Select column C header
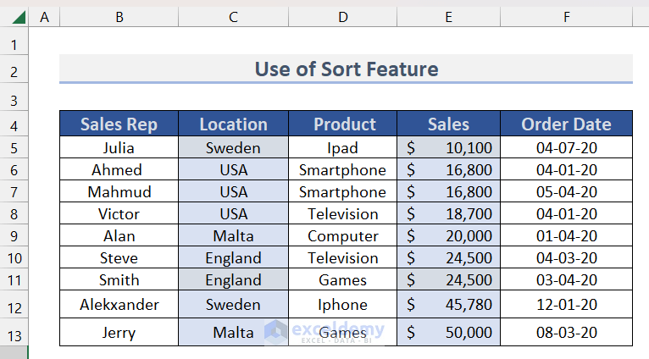The image size is (649, 359). point(233,17)
